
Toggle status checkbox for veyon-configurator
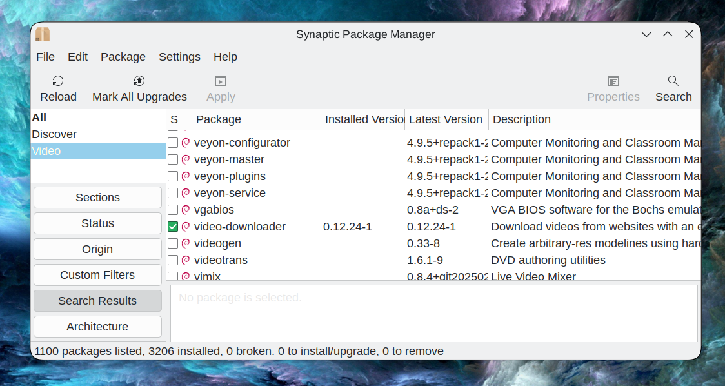(173, 143)
